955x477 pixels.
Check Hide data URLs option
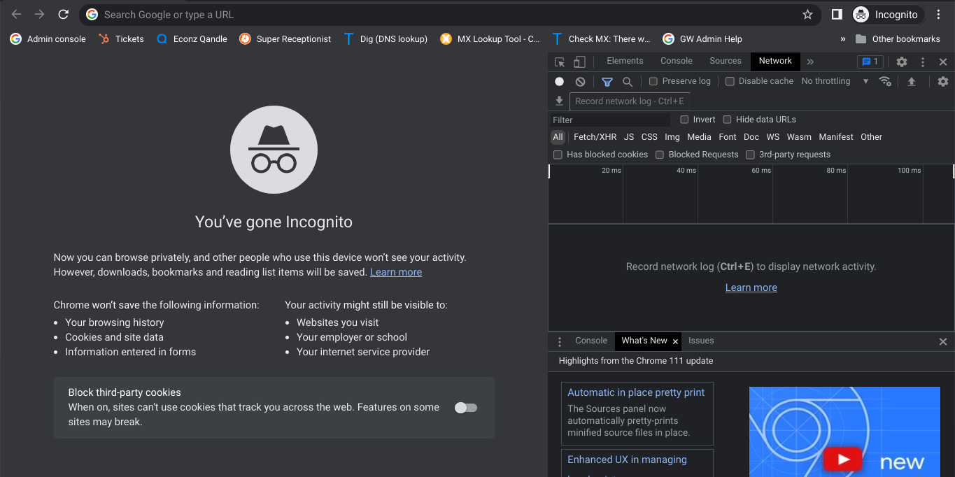tap(727, 120)
